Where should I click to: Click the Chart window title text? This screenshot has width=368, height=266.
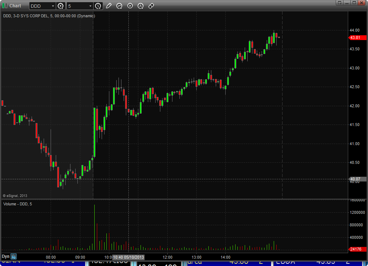coord(15,6)
